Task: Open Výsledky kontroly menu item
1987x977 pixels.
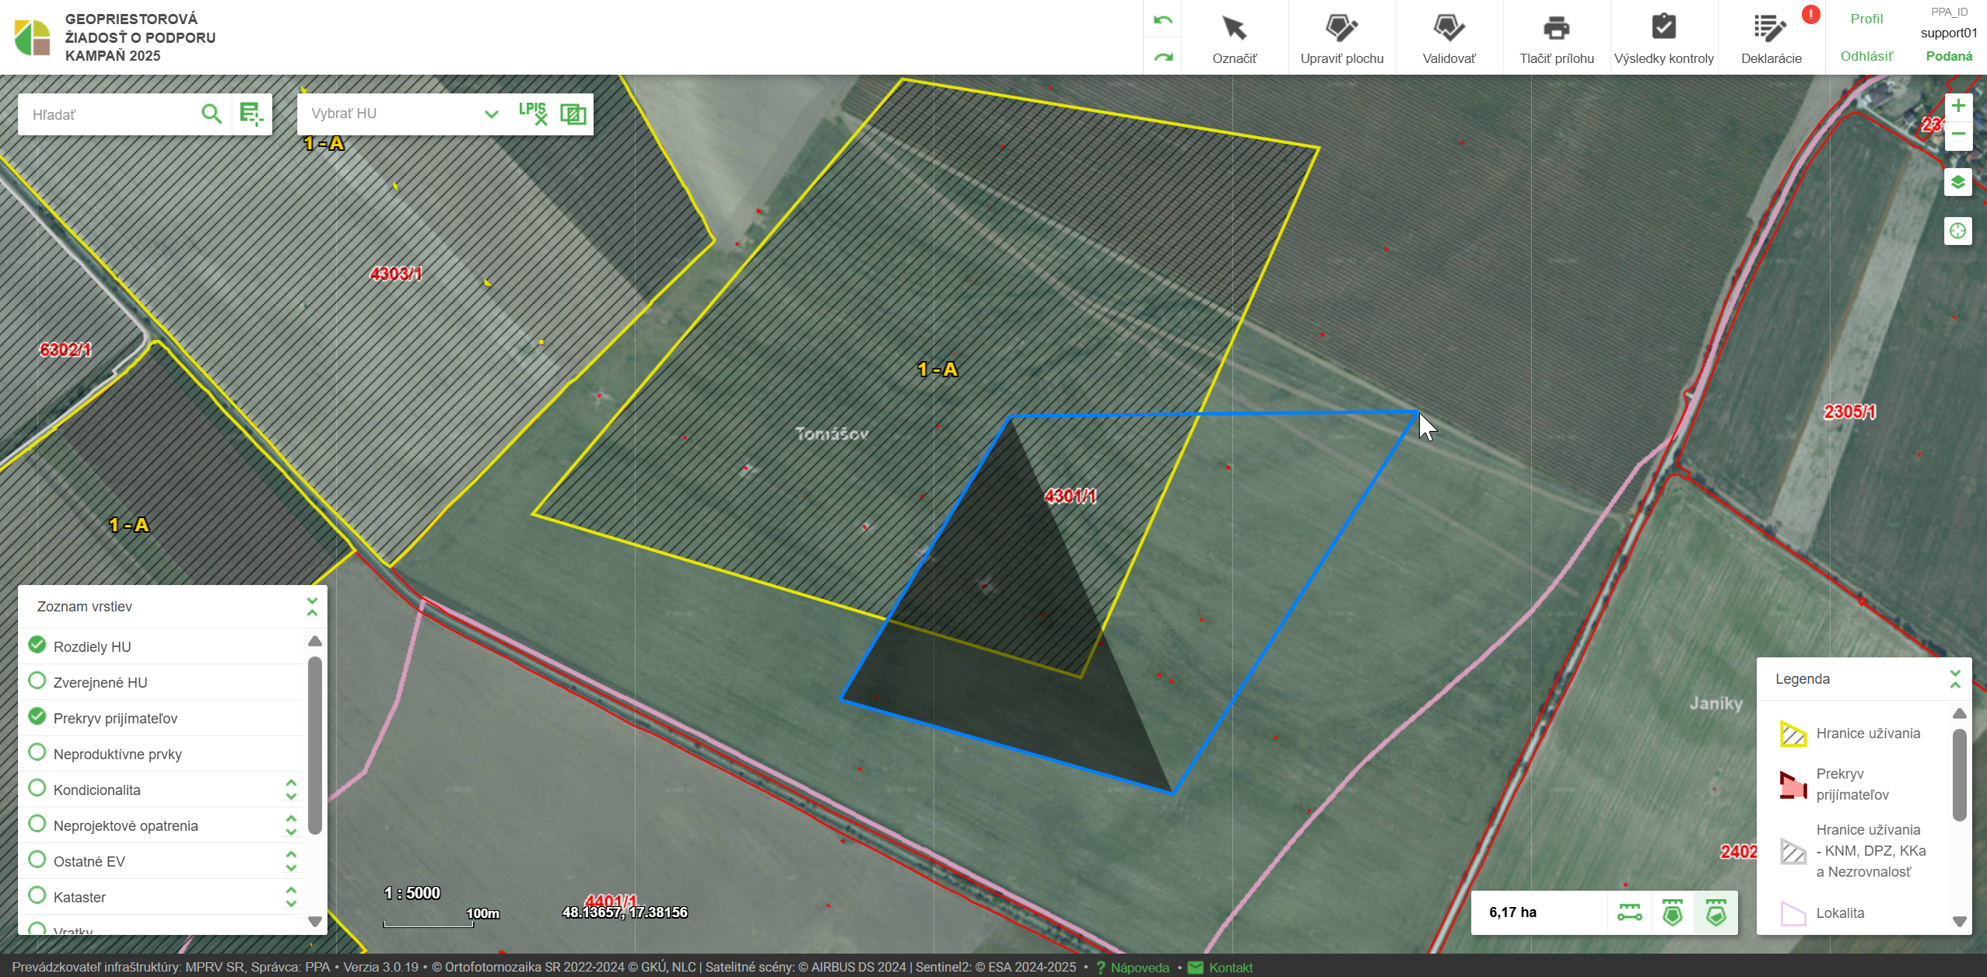Action: point(1663,38)
